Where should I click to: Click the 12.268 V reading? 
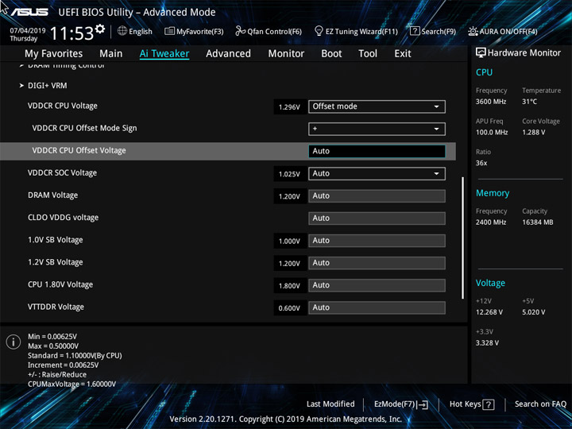[489, 312]
